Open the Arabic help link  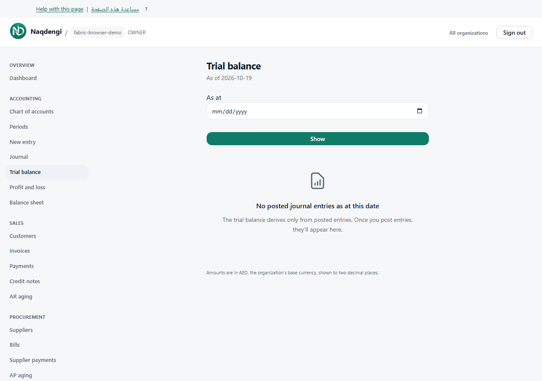click(115, 9)
